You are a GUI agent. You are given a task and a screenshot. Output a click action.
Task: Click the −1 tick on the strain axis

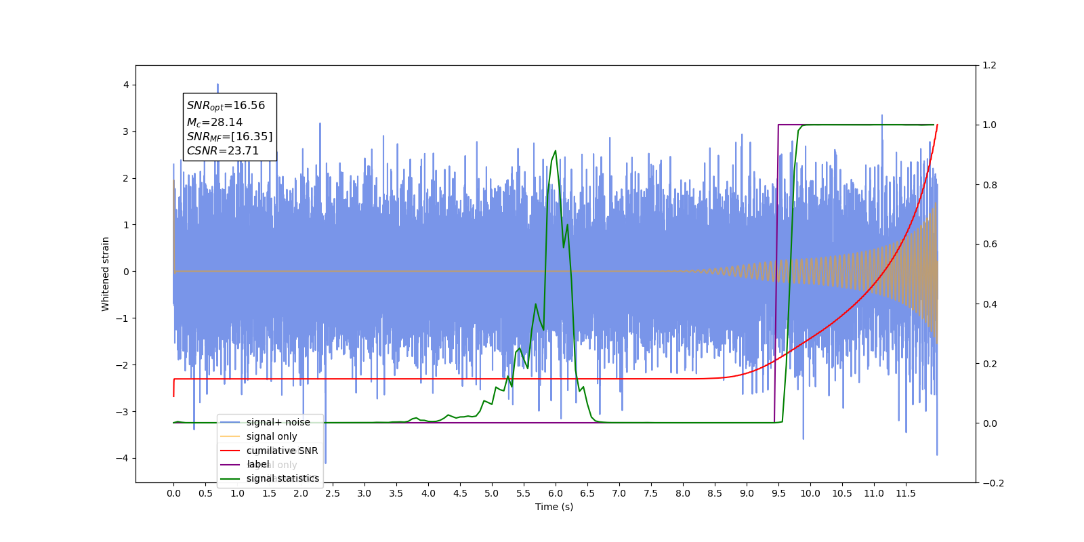pyautogui.click(x=123, y=318)
